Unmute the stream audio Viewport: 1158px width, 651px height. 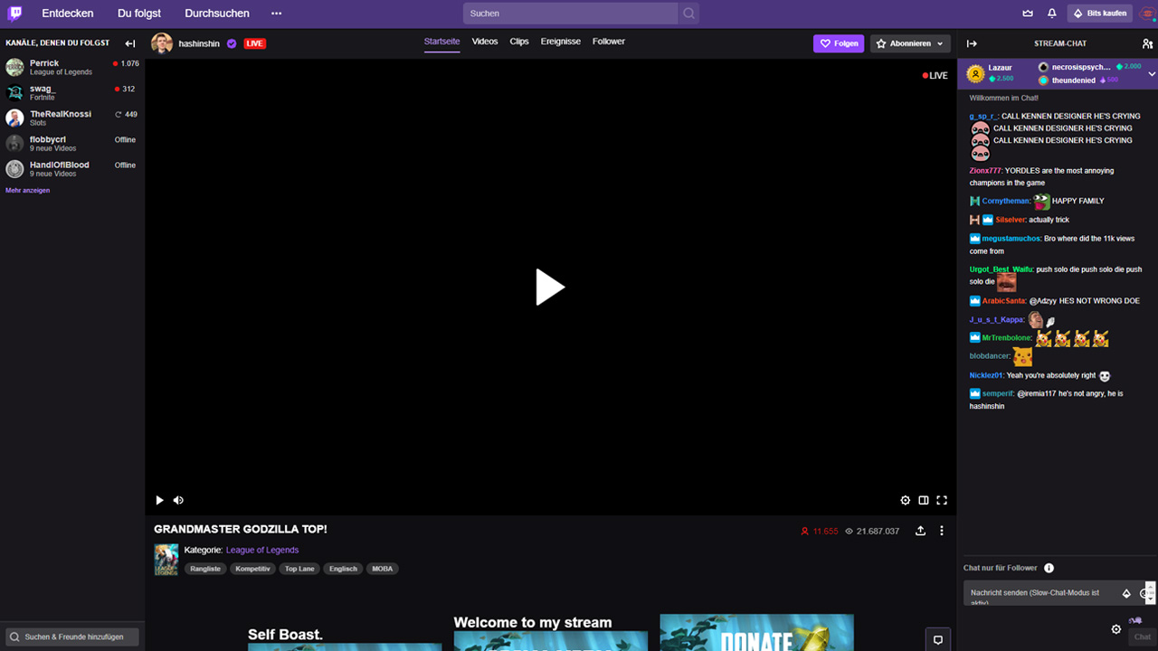point(178,500)
